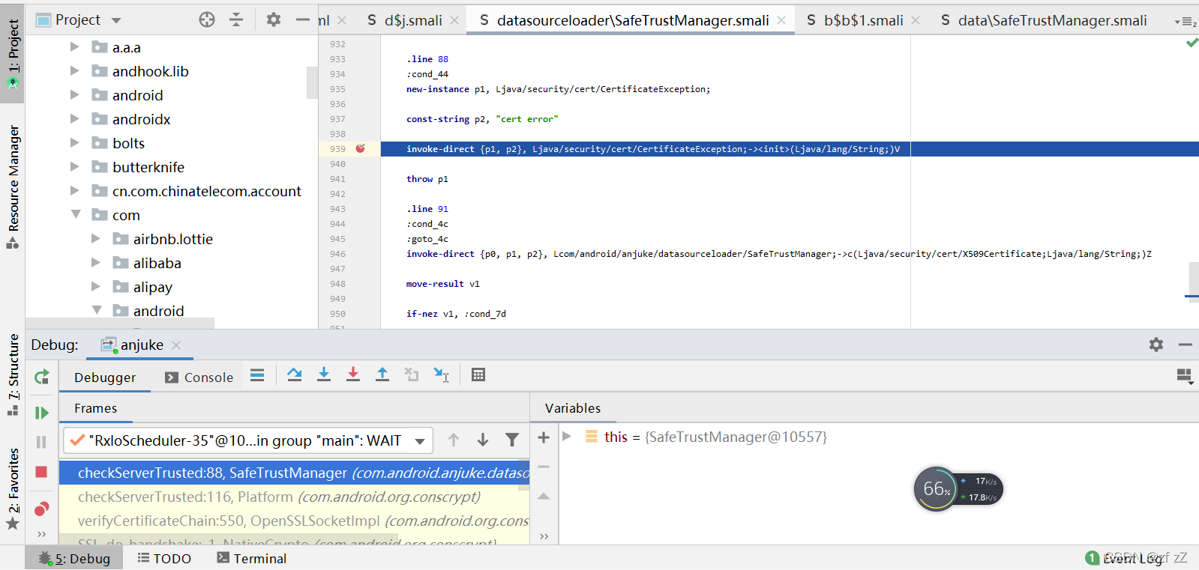Screen dimensions: 1199x570
Task: Hide the Project panel with minus icon
Action: point(303,20)
